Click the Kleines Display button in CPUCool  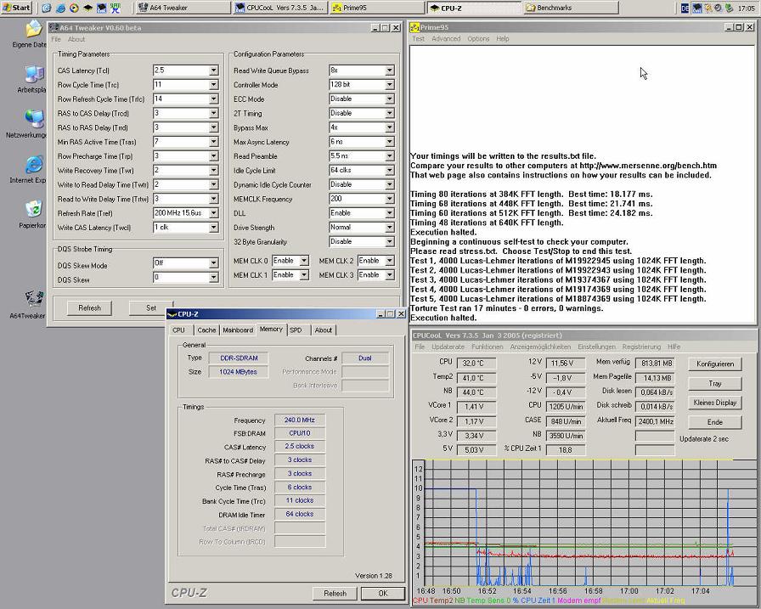(715, 403)
